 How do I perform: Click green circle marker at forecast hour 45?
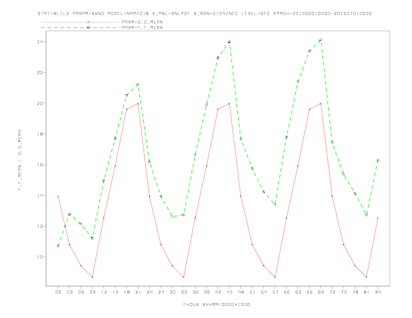click(229, 42)
